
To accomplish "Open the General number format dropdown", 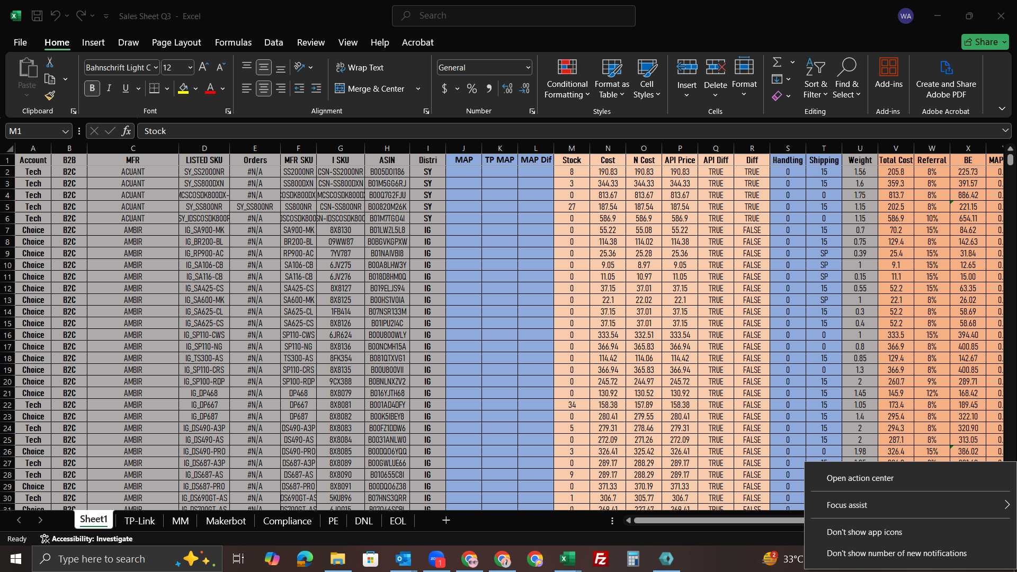I will (x=528, y=68).
